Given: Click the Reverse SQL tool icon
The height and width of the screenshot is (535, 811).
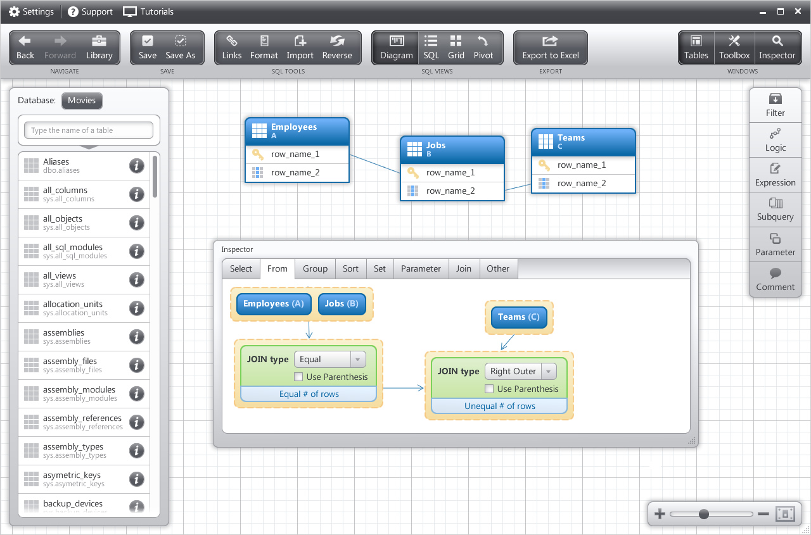Looking at the screenshot, I should coord(336,42).
